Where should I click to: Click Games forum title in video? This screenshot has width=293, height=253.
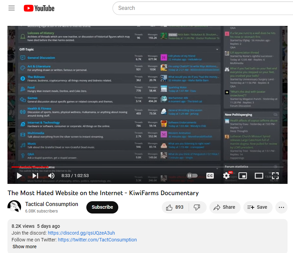[x=33, y=98]
